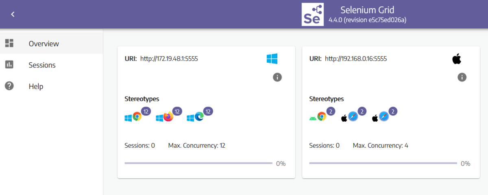488x195 pixels.
Task: Click the Windows node usage progress bar
Action: [x=198, y=163]
